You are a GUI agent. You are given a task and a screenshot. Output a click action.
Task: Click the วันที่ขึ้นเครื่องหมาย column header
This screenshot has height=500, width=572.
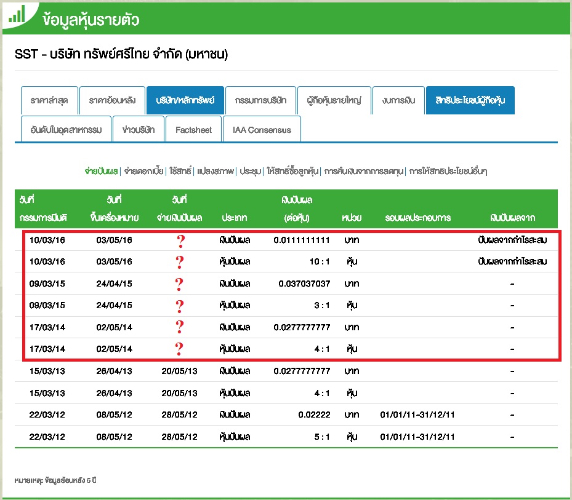coord(114,208)
